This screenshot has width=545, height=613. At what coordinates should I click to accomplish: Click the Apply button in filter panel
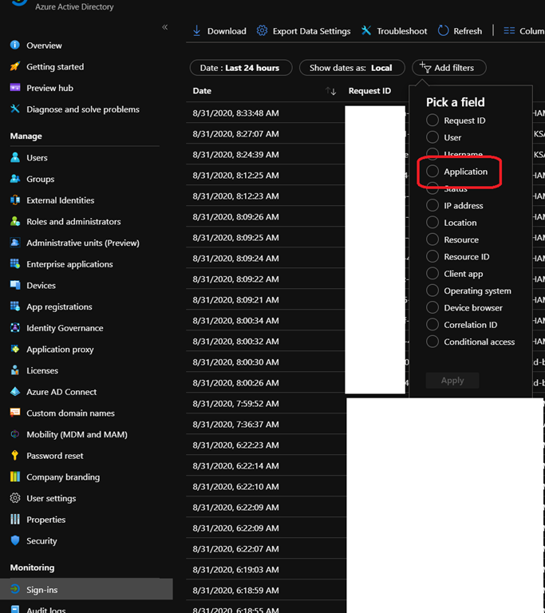pyautogui.click(x=452, y=381)
